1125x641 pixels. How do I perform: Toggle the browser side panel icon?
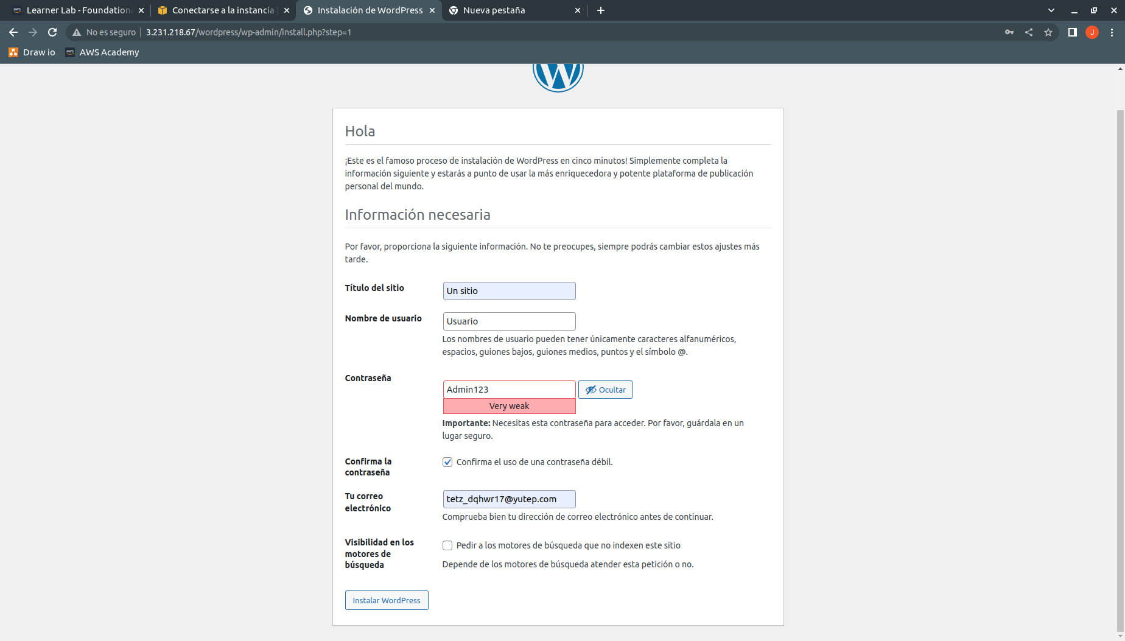coord(1073,32)
